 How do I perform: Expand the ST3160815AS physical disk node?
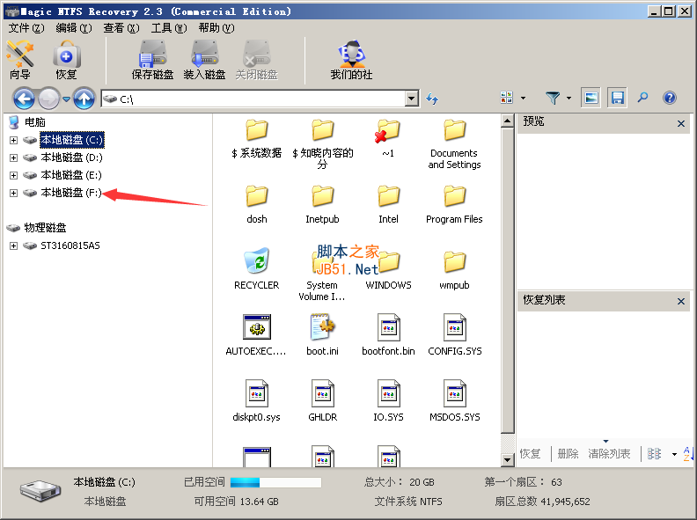(13, 245)
